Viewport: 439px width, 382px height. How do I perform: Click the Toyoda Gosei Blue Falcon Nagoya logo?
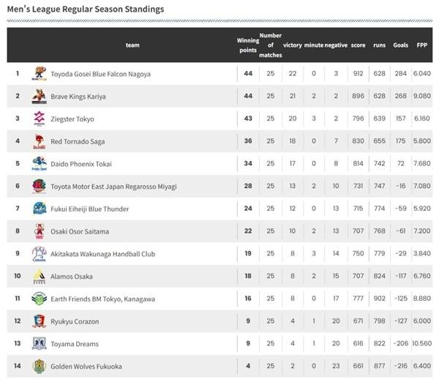[x=40, y=74]
